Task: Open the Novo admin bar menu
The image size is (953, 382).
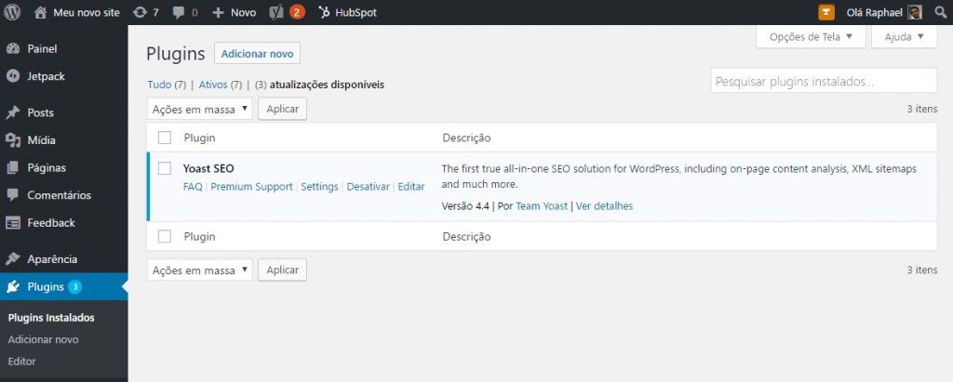Action: (243, 12)
